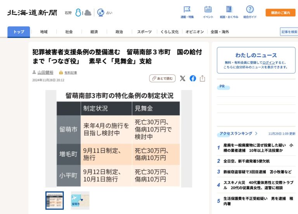Expand the アクセスランキング chevron
Image resolution: width=298 pixels, height=214 pixels.
tap(256, 134)
